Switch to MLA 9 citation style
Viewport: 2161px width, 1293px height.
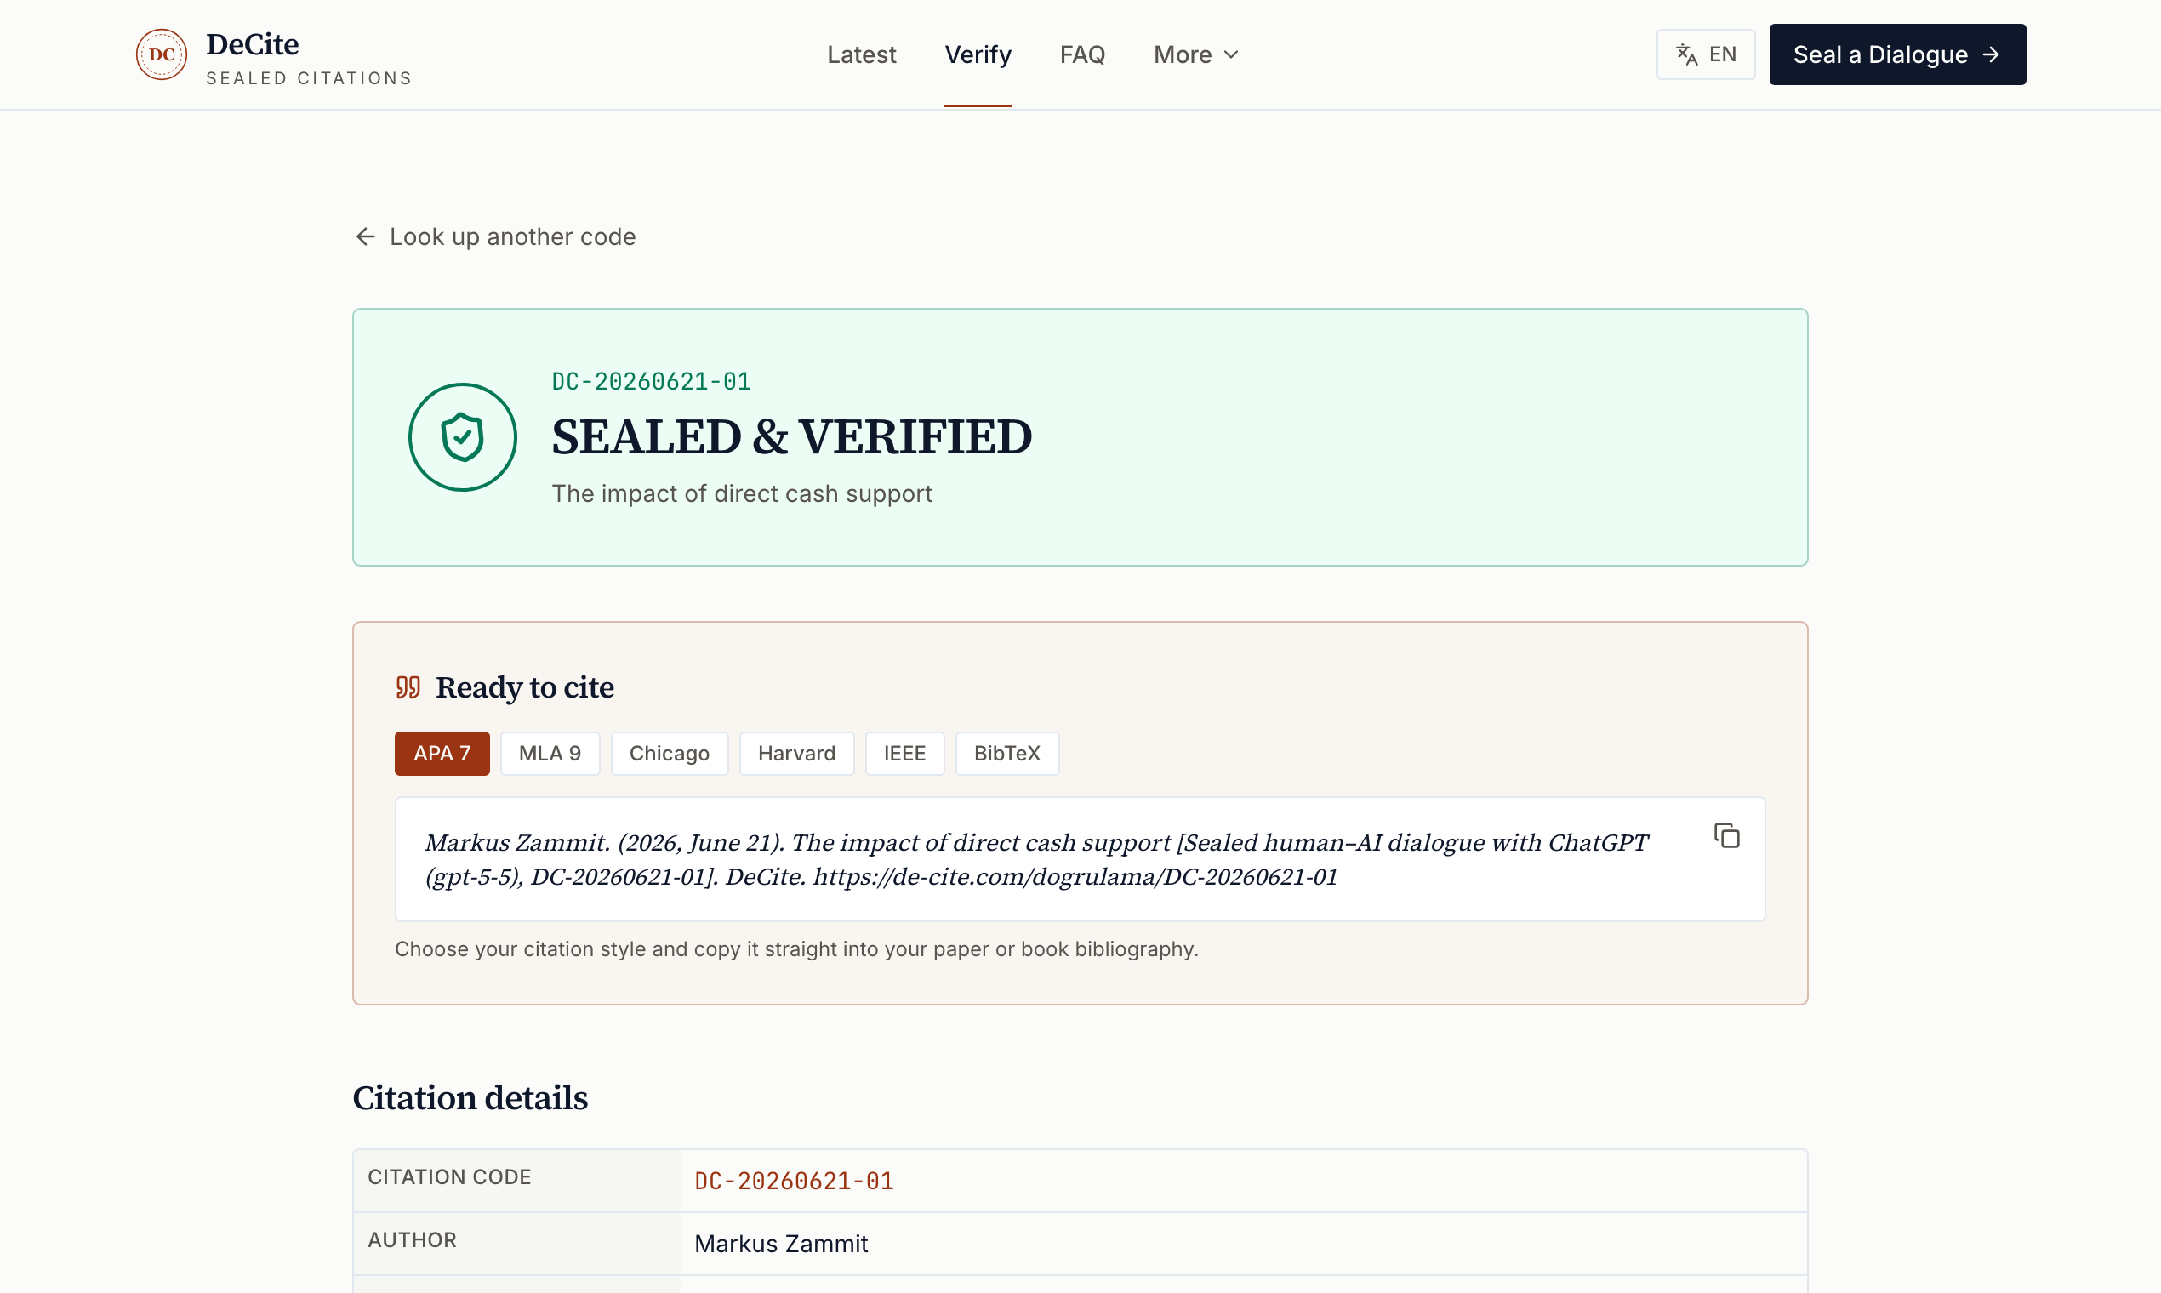(x=550, y=754)
